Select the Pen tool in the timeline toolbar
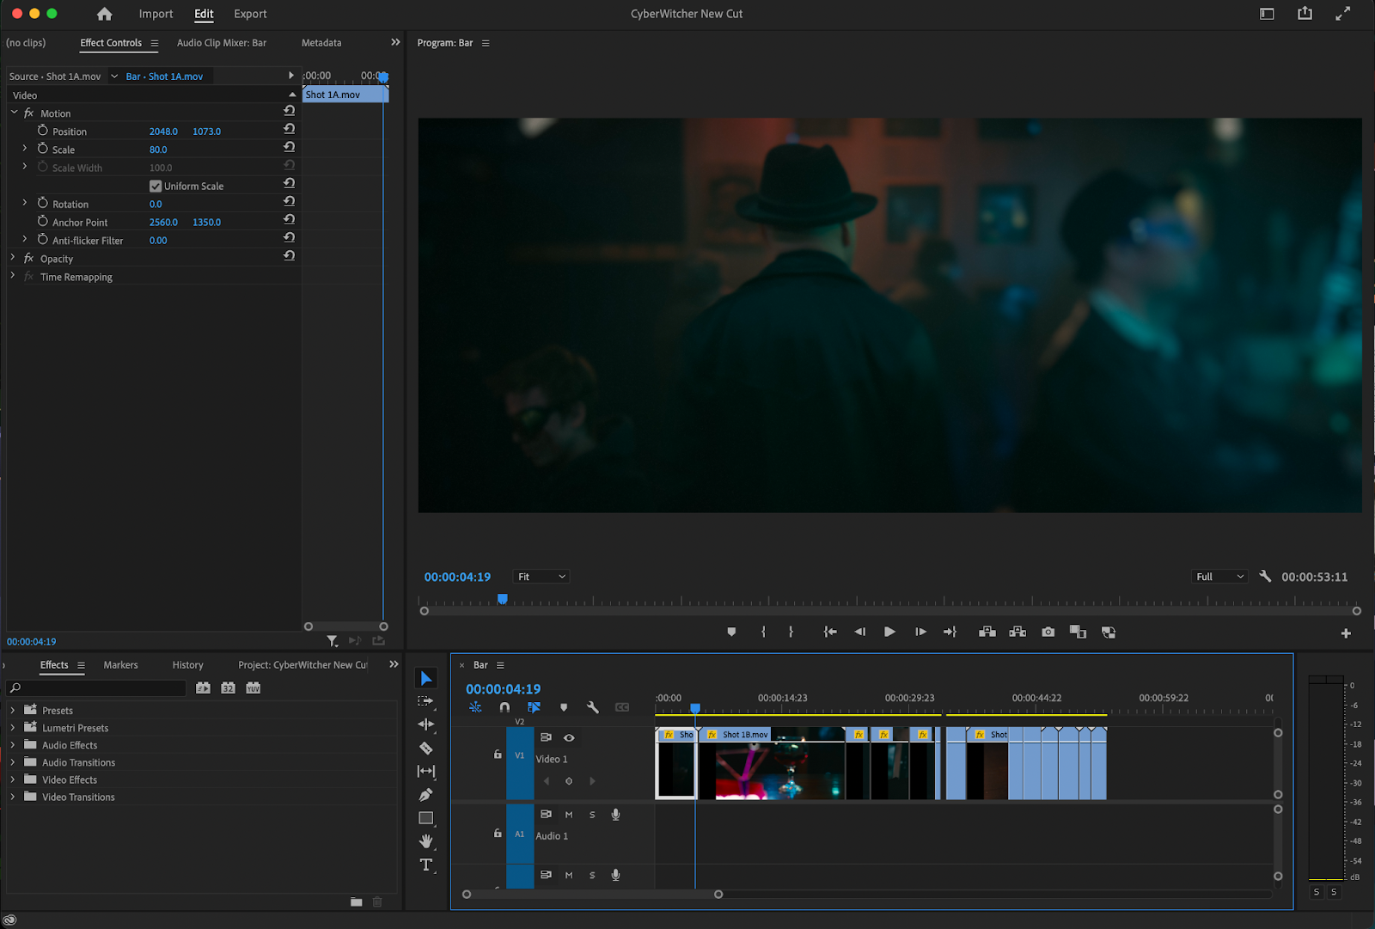The width and height of the screenshot is (1375, 929). click(426, 795)
